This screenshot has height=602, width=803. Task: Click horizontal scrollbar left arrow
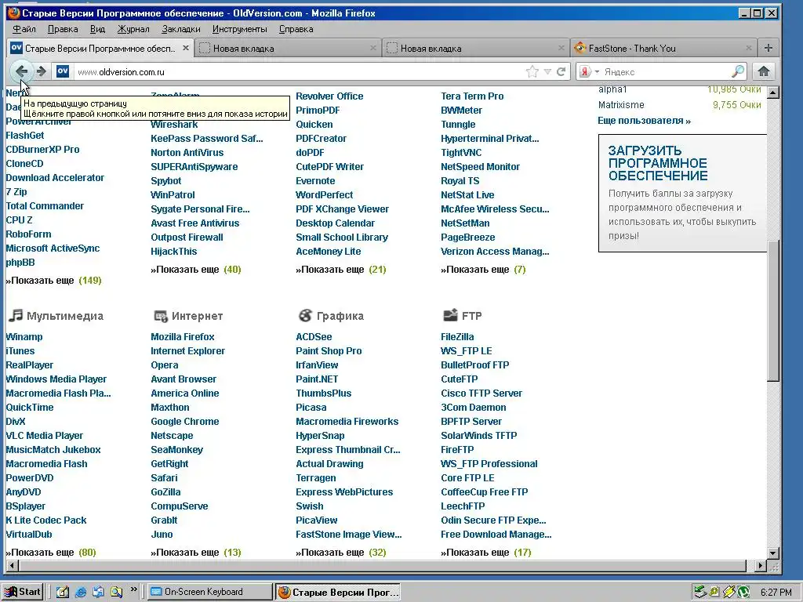pos(13,566)
